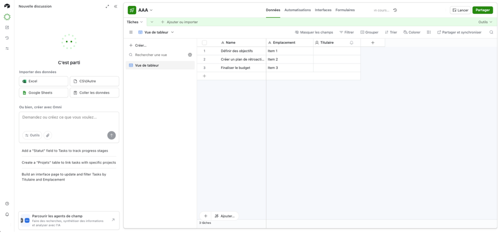Select suggestion Add a "Statut" field

[x=65, y=151]
